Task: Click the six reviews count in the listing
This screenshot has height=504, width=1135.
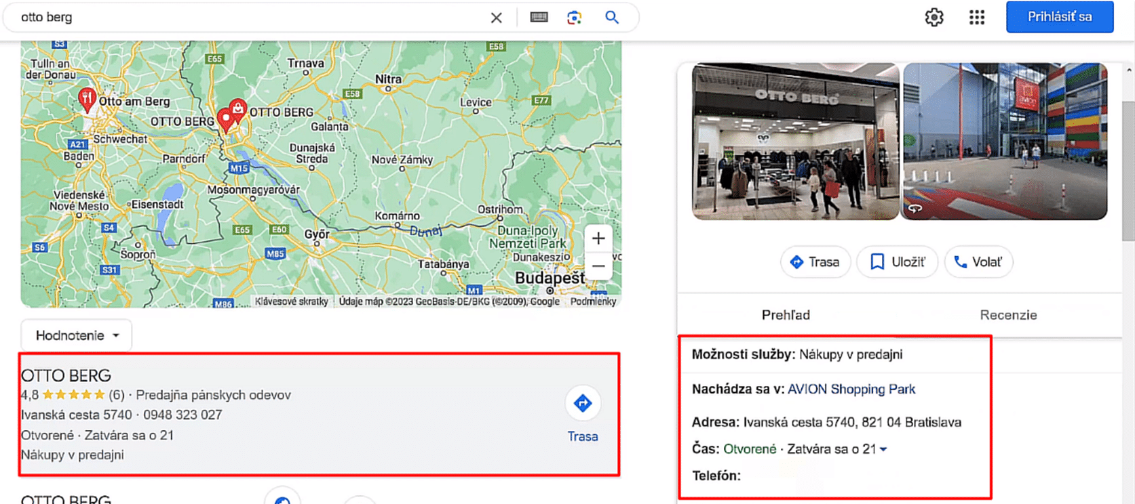Action: click(x=117, y=395)
